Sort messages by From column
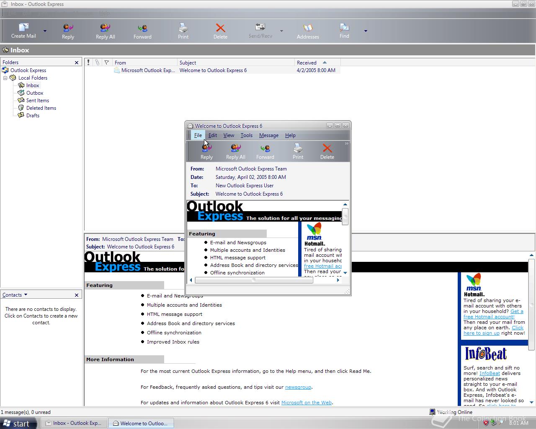Image resolution: width=536 pixels, height=429 pixels. 145,62
